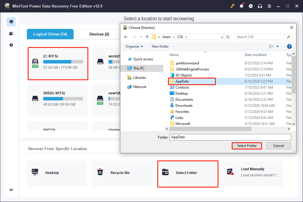Click the Recycle Bin location card
This screenshot has height=202, width=303.
tap(122, 174)
